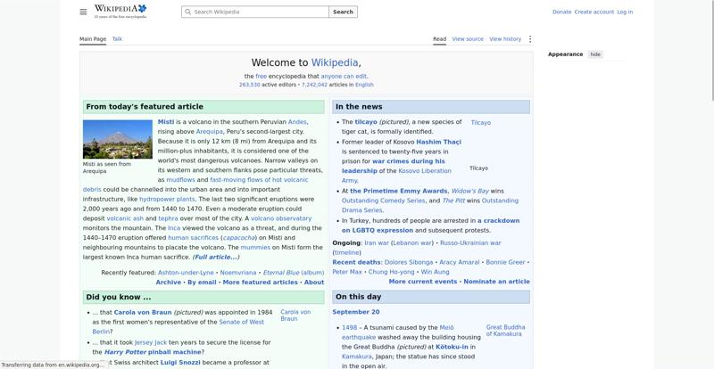
Task: Open the Full article link
Action: pyautogui.click(x=215, y=257)
